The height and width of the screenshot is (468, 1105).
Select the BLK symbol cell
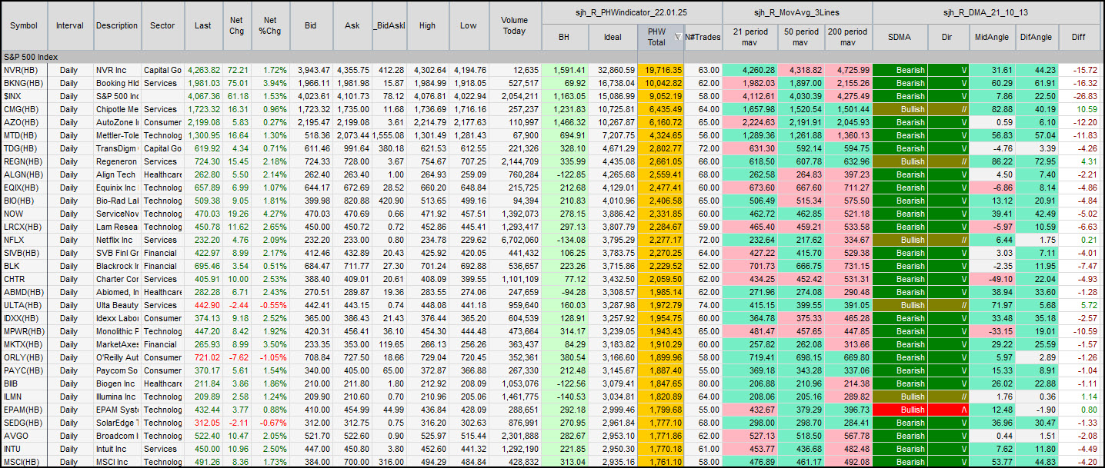coord(24,266)
